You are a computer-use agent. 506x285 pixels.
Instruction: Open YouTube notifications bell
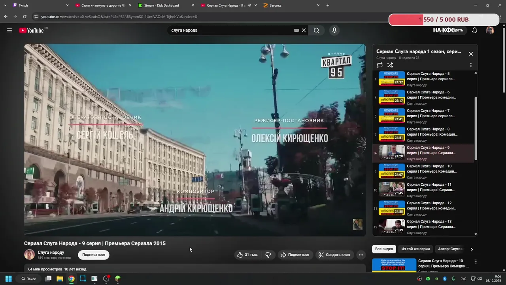pyautogui.click(x=475, y=30)
